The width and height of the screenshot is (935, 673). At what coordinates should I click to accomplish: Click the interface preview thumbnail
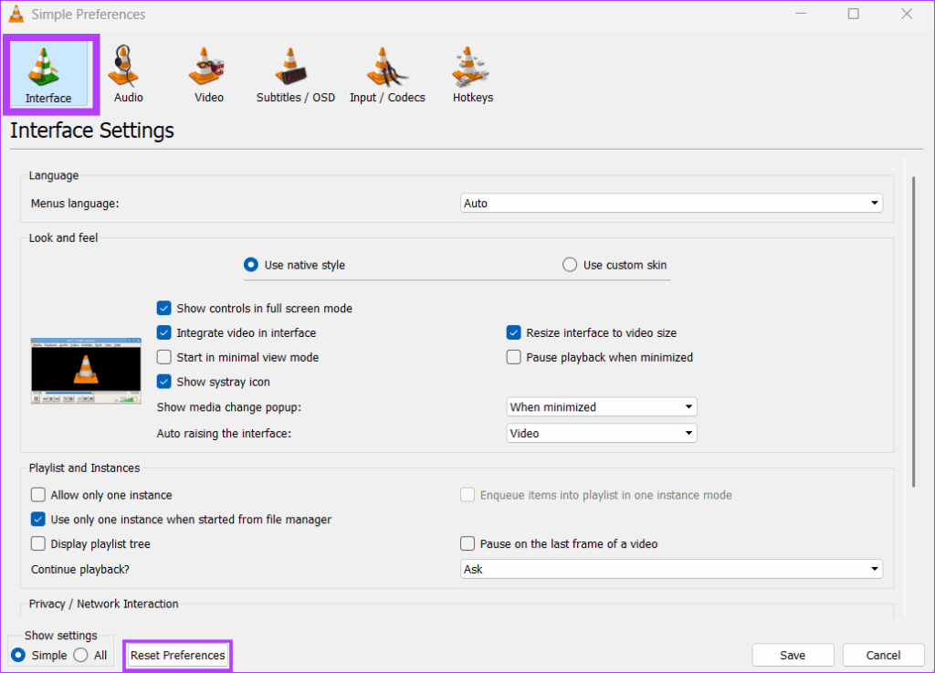point(85,371)
